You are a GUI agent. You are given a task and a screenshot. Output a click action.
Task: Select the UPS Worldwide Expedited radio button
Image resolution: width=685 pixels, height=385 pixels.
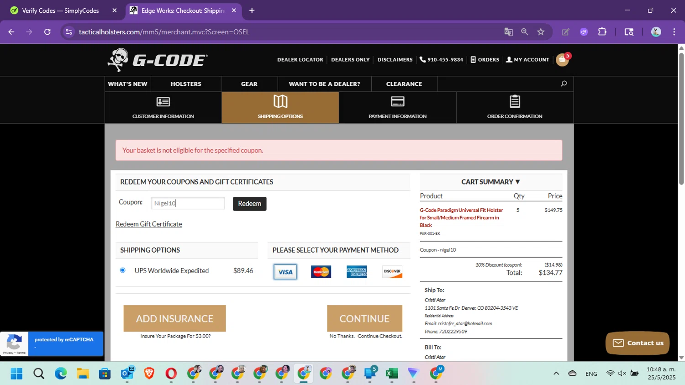122,270
